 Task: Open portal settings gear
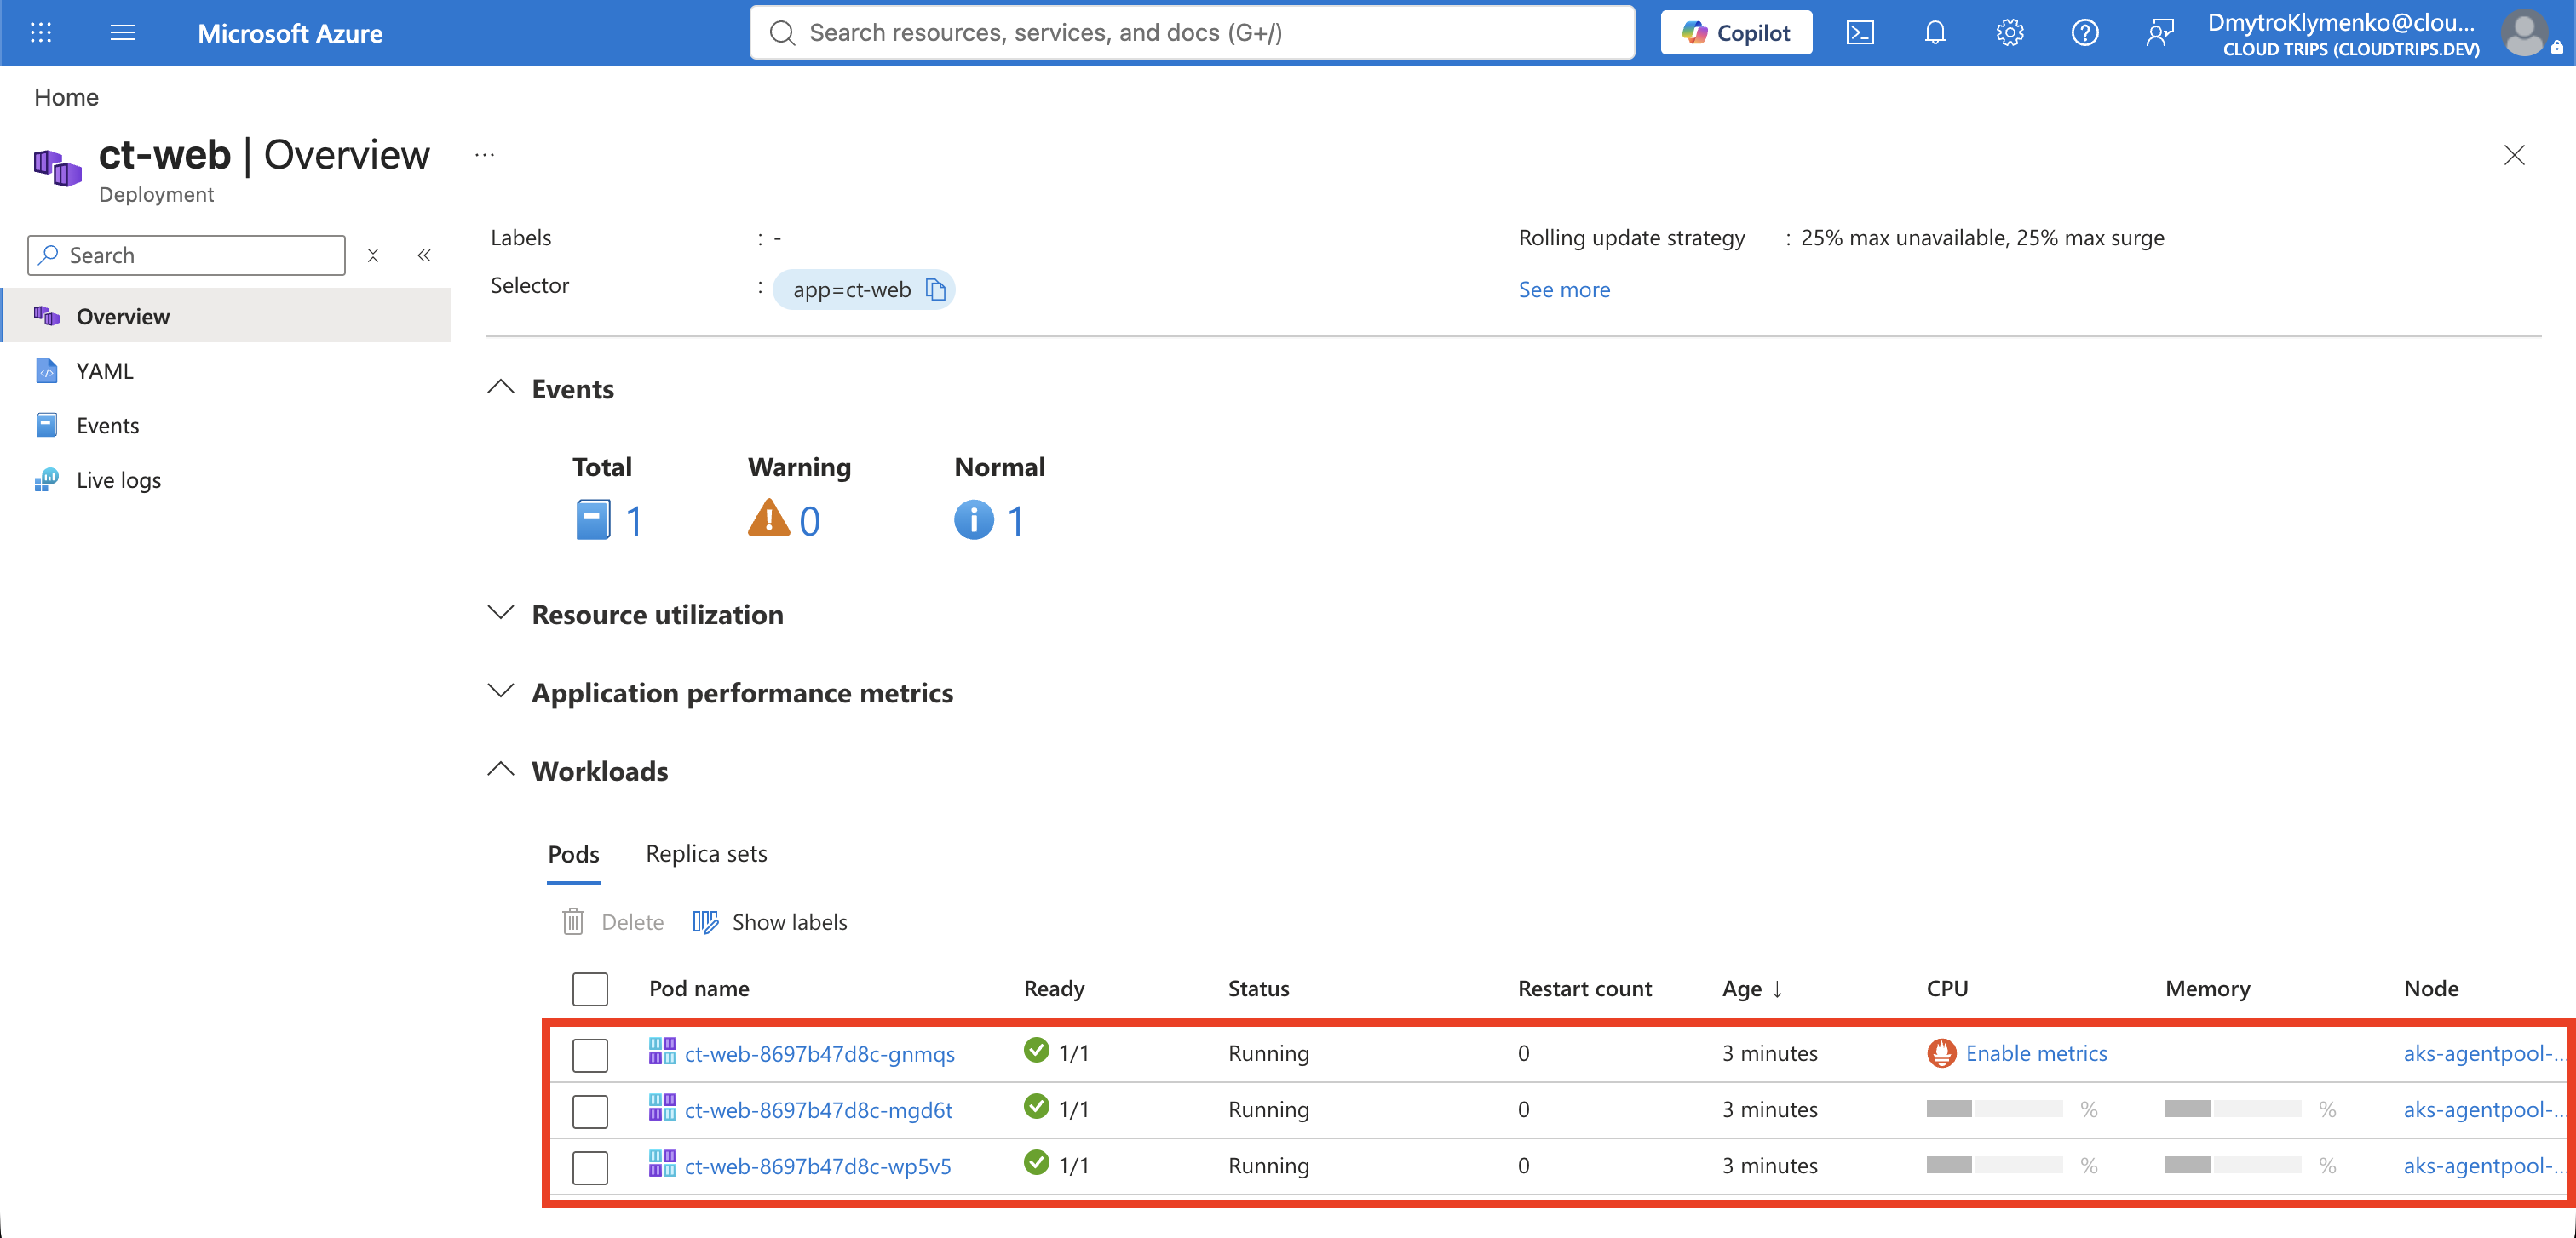[x=2010, y=33]
